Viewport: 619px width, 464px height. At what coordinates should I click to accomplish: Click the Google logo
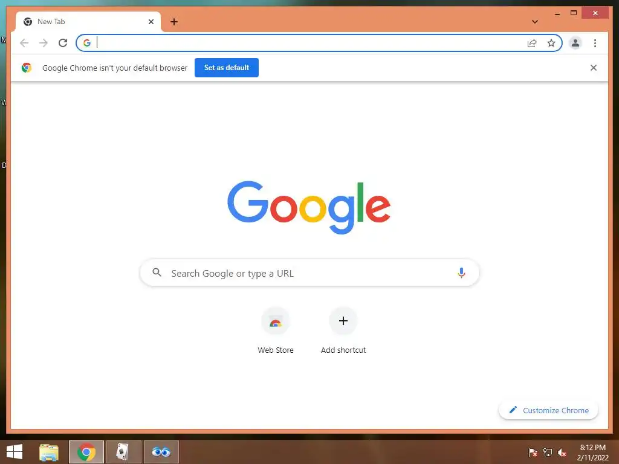[x=309, y=207]
